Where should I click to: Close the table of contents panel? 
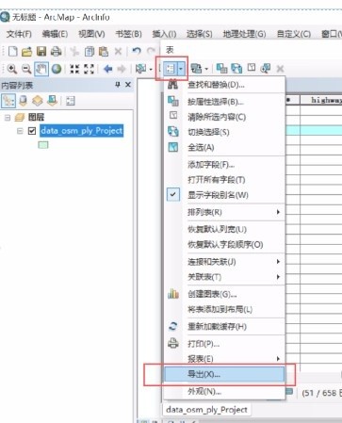coord(128,85)
